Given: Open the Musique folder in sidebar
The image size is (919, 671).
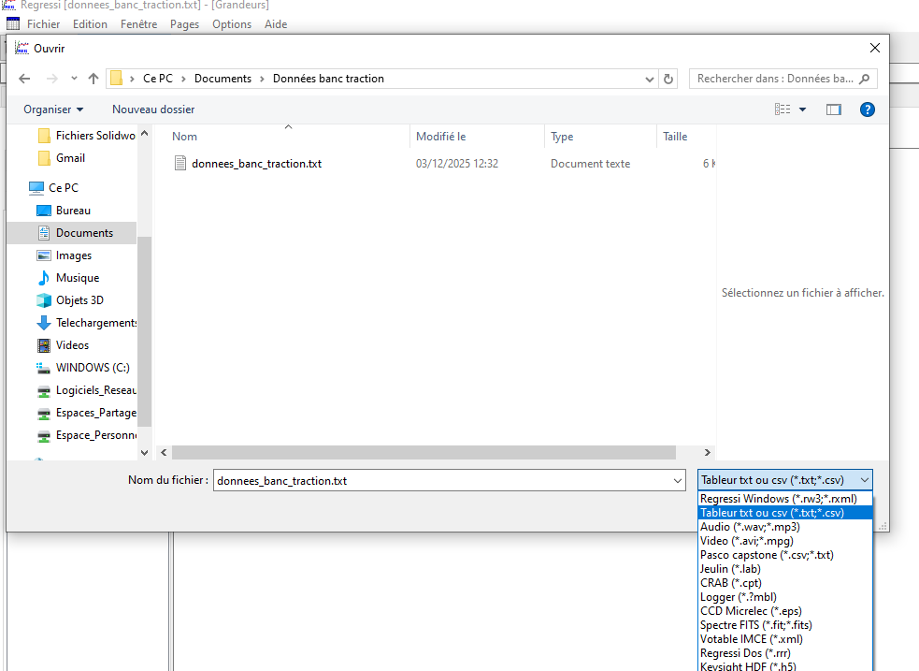Looking at the screenshot, I should pos(77,278).
